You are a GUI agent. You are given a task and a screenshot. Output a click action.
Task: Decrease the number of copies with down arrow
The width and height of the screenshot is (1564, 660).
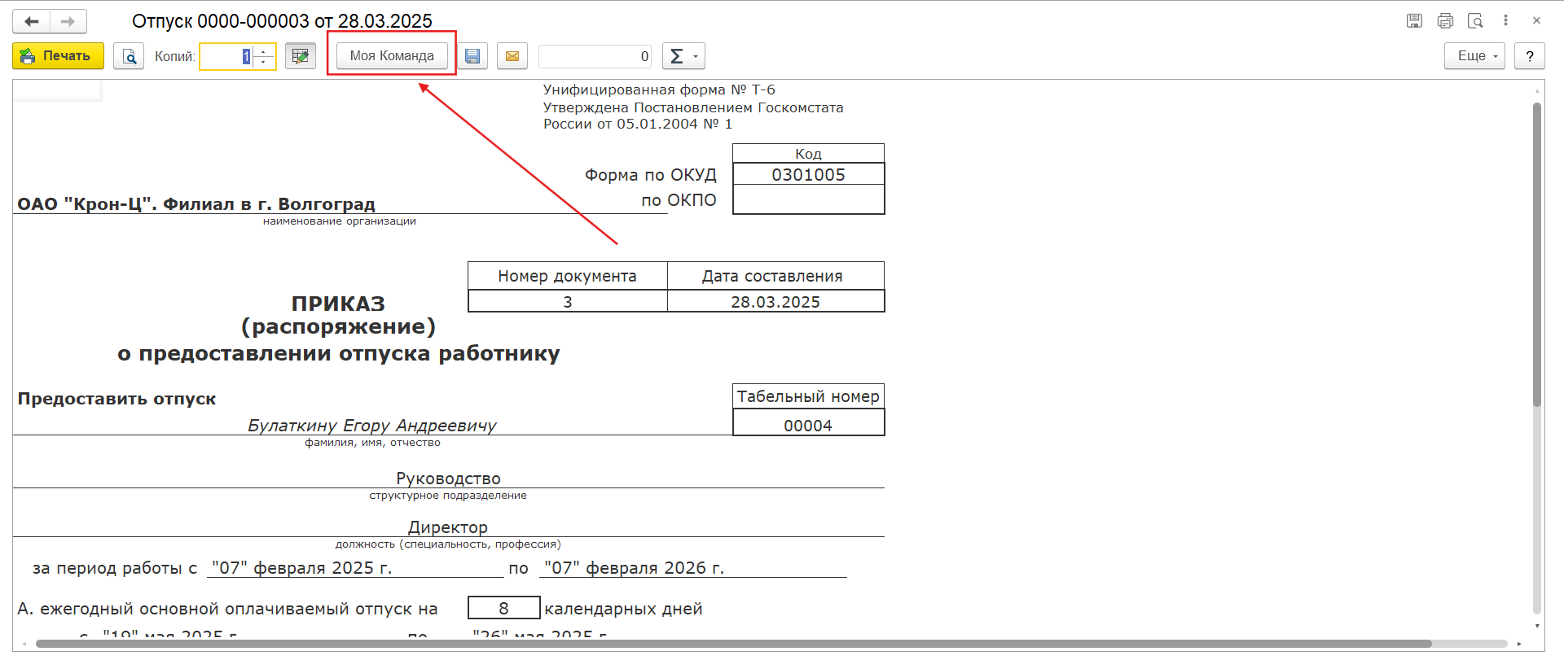point(263,62)
